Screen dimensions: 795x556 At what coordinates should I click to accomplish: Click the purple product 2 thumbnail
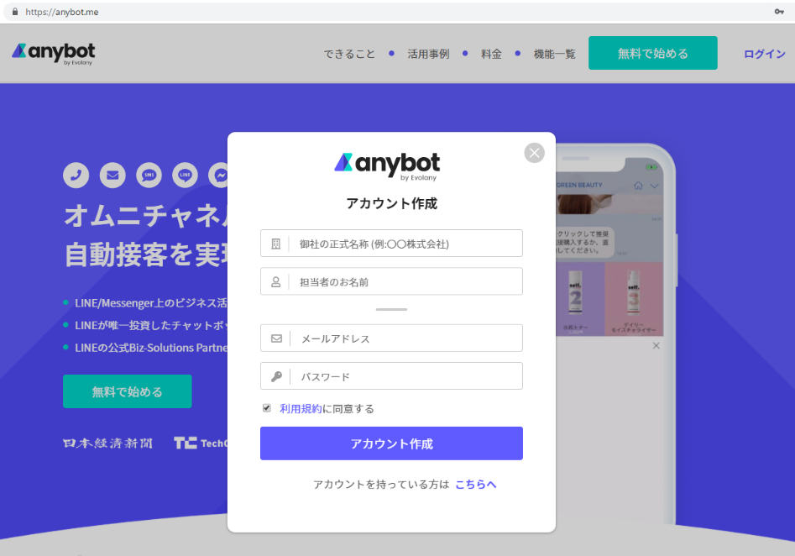point(581,298)
